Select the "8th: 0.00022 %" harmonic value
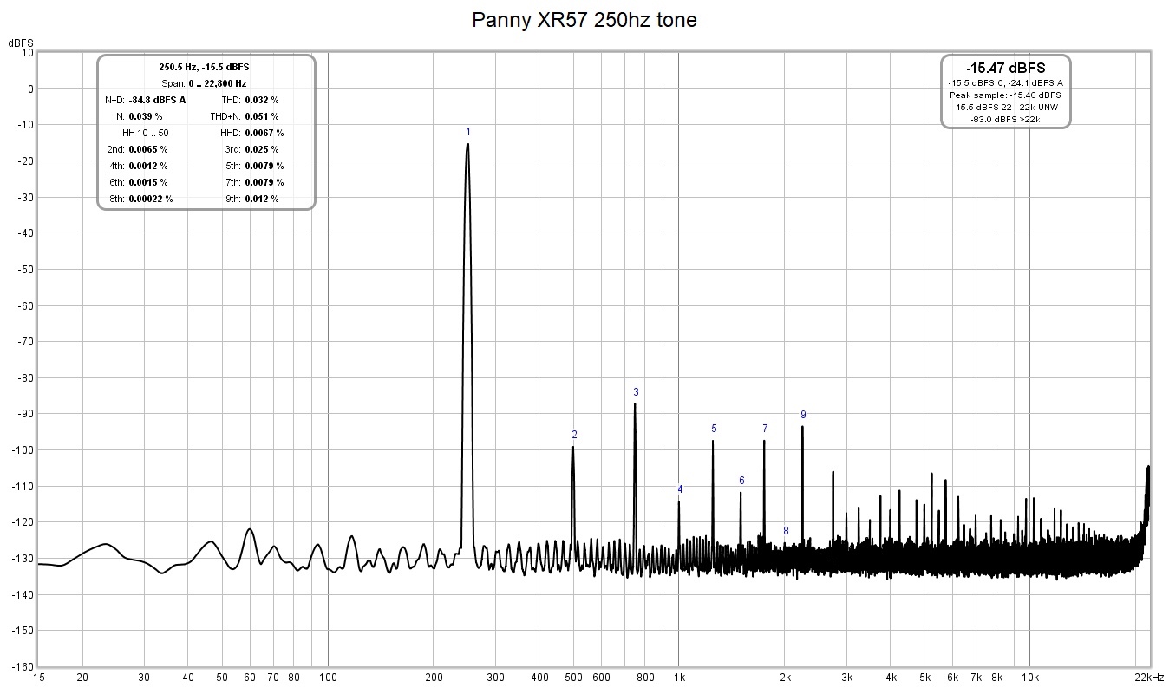 pos(140,199)
